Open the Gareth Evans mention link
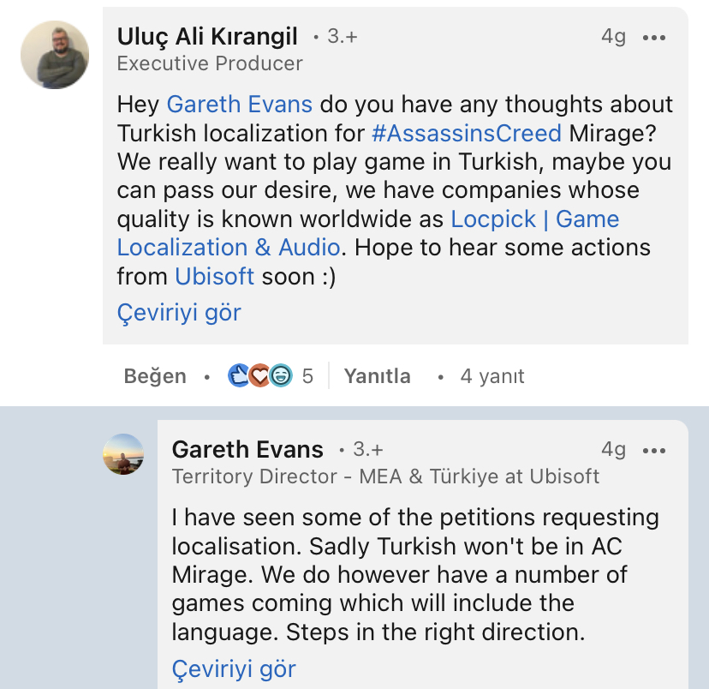The width and height of the screenshot is (709, 689). 239,105
